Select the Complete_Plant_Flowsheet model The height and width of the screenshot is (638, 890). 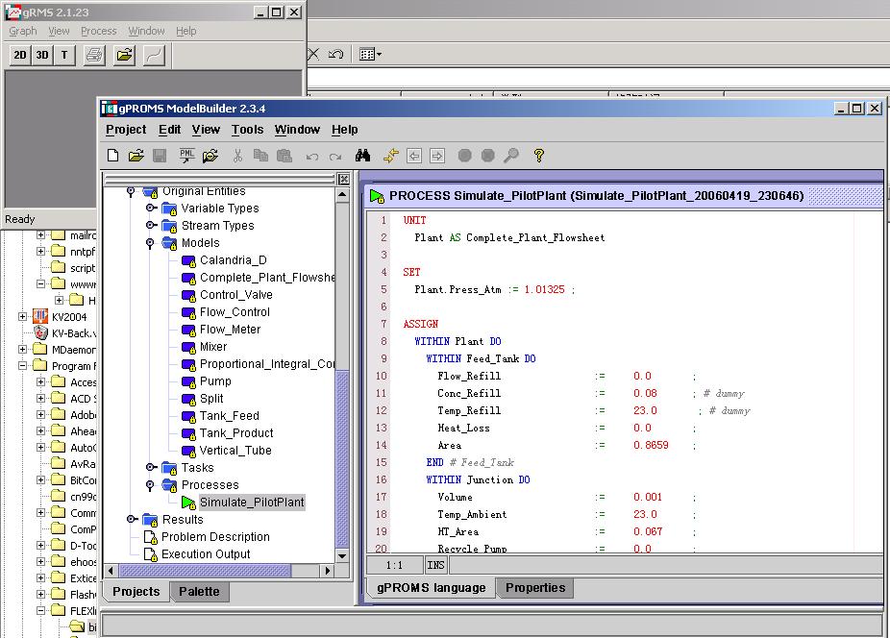coord(267,278)
